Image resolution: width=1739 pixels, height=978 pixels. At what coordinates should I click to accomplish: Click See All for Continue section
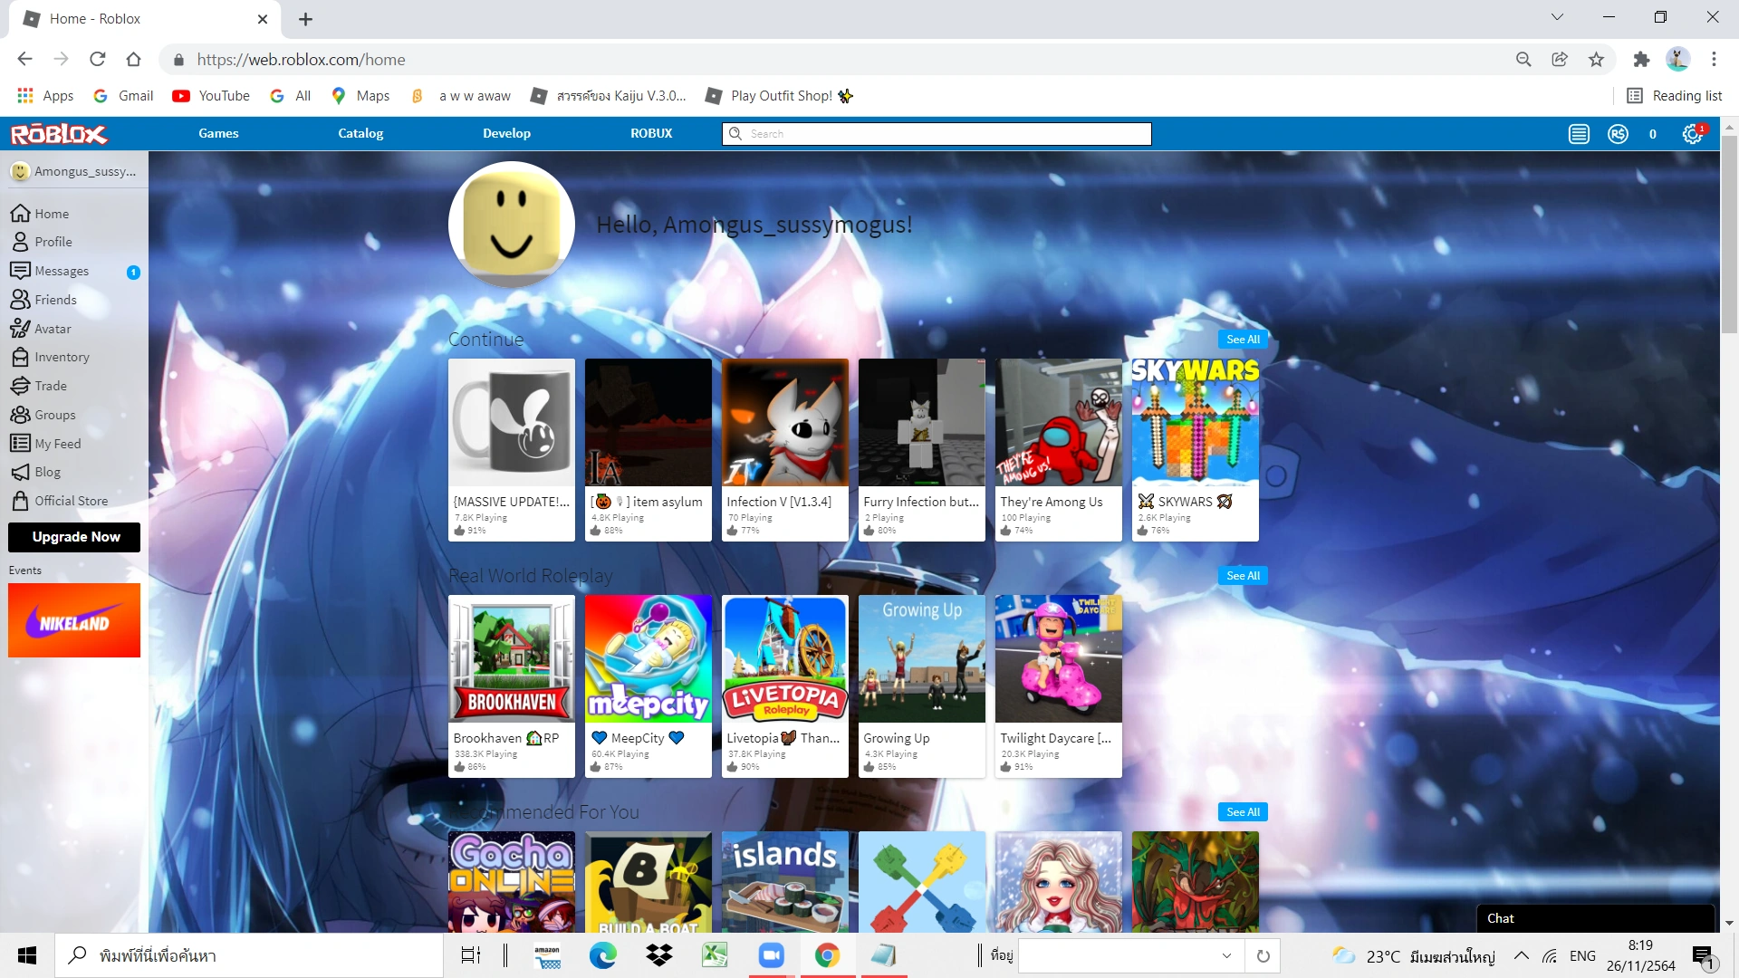pyautogui.click(x=1243, y=340)
